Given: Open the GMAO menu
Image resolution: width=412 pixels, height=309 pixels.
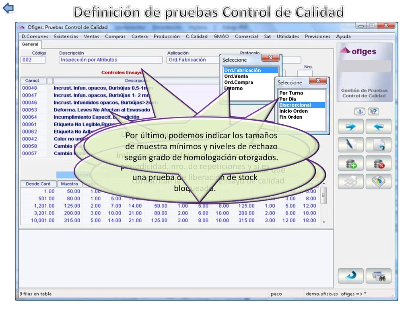Looking at the screenshot, I should (221, 37).
